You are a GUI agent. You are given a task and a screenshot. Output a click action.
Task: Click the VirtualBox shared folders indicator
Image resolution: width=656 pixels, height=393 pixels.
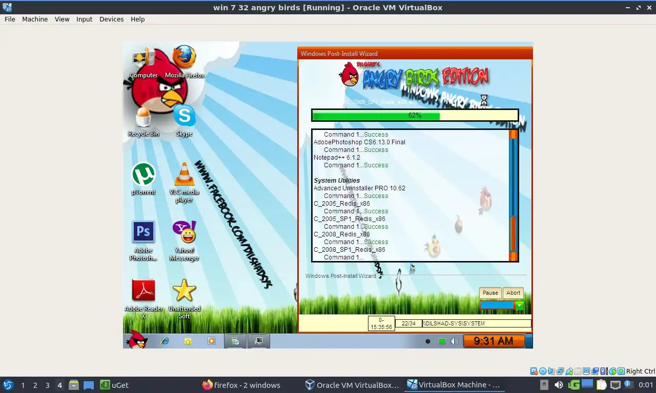pos(578,371)
